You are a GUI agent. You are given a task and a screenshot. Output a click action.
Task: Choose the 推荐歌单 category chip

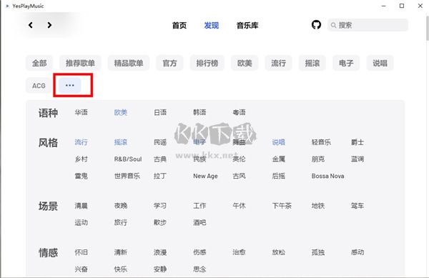click(x=80, y=63)
